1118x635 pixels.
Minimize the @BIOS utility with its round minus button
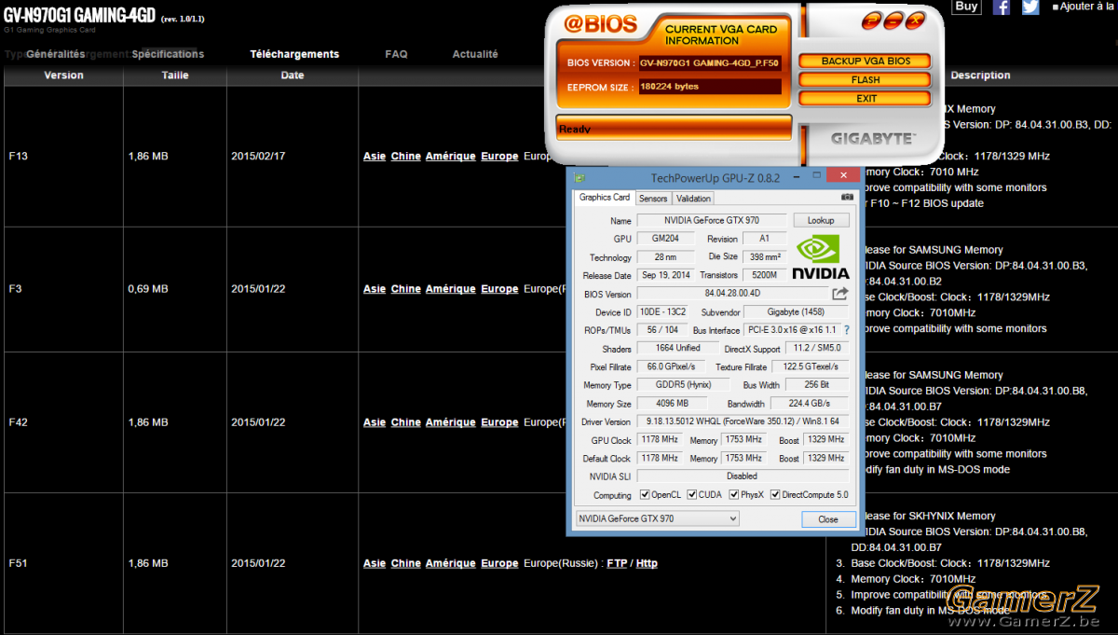tap(894, 21)
